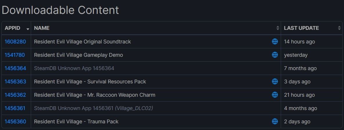Click the Trauma Pack row name

[76, 122]
